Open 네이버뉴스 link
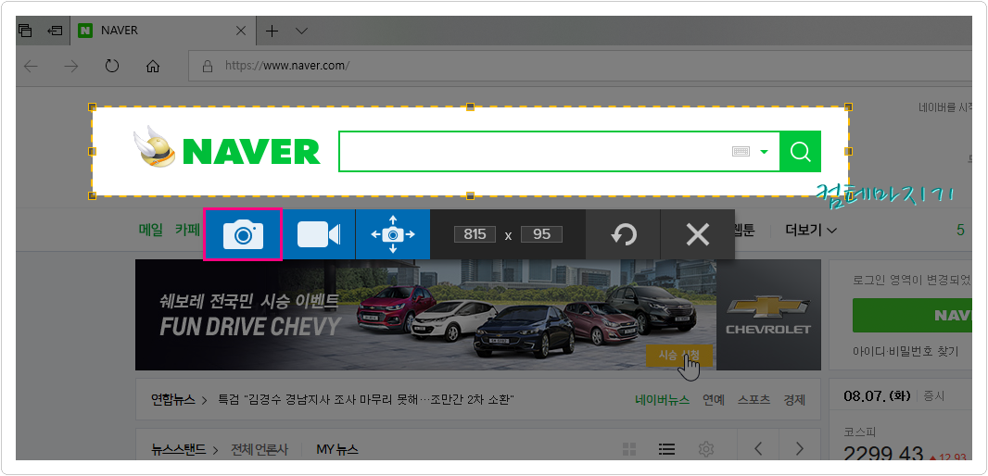 tap(663, 400)
